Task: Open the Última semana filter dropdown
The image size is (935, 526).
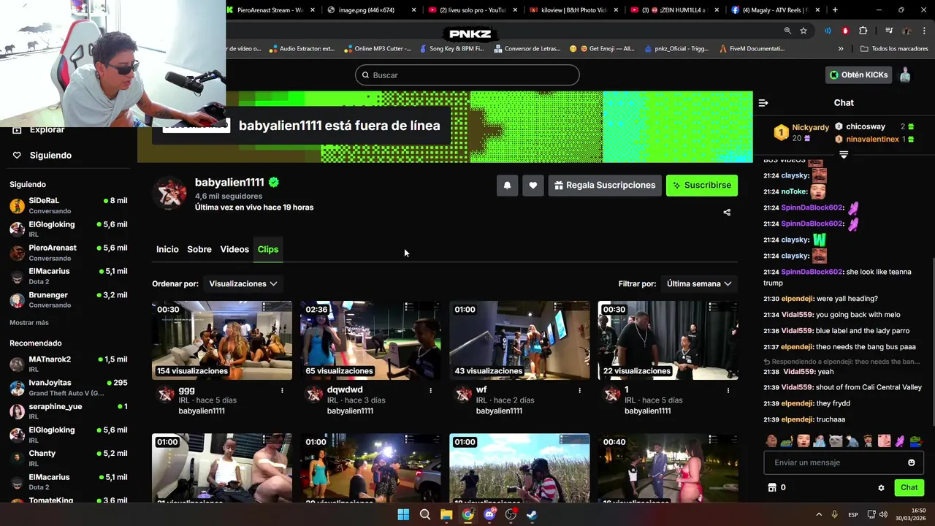Action: [x=699, y=283]
